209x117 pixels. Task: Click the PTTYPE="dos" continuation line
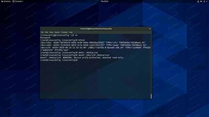(55, 50)
